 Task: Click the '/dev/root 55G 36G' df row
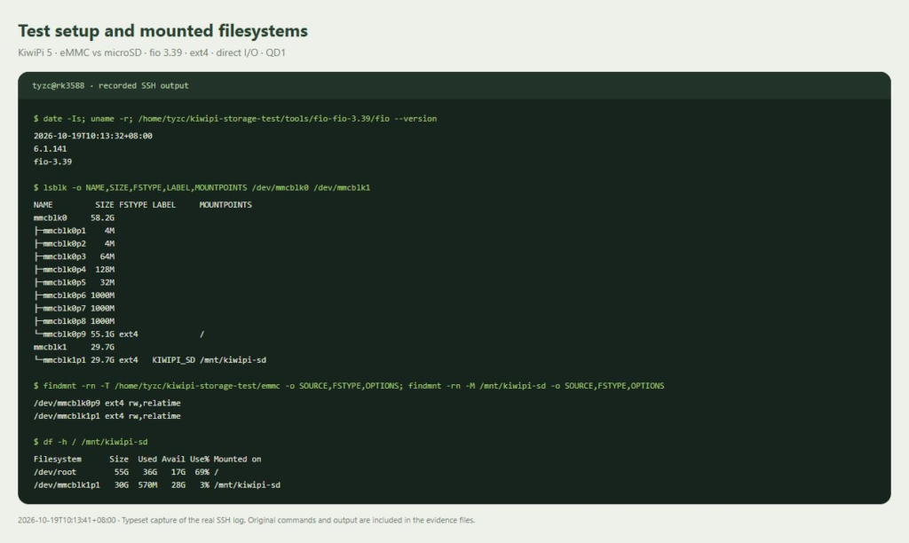pos(126,472)
